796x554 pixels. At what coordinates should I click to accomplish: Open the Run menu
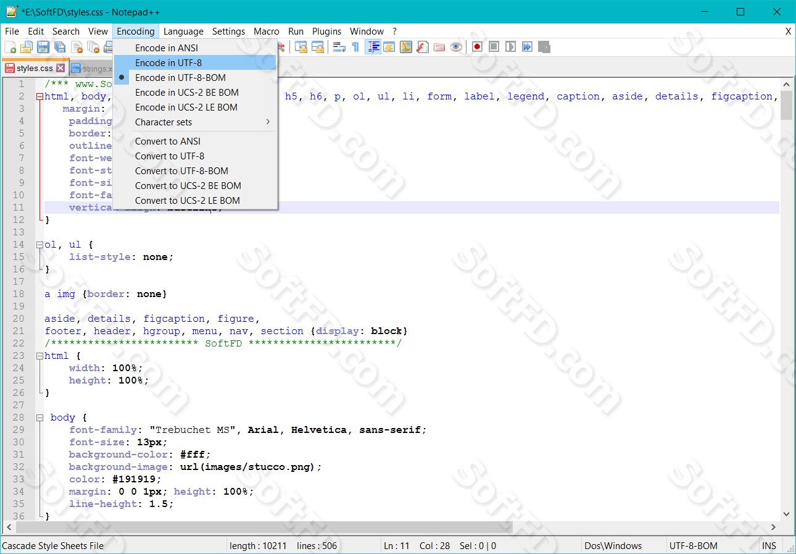pos(296,31)
